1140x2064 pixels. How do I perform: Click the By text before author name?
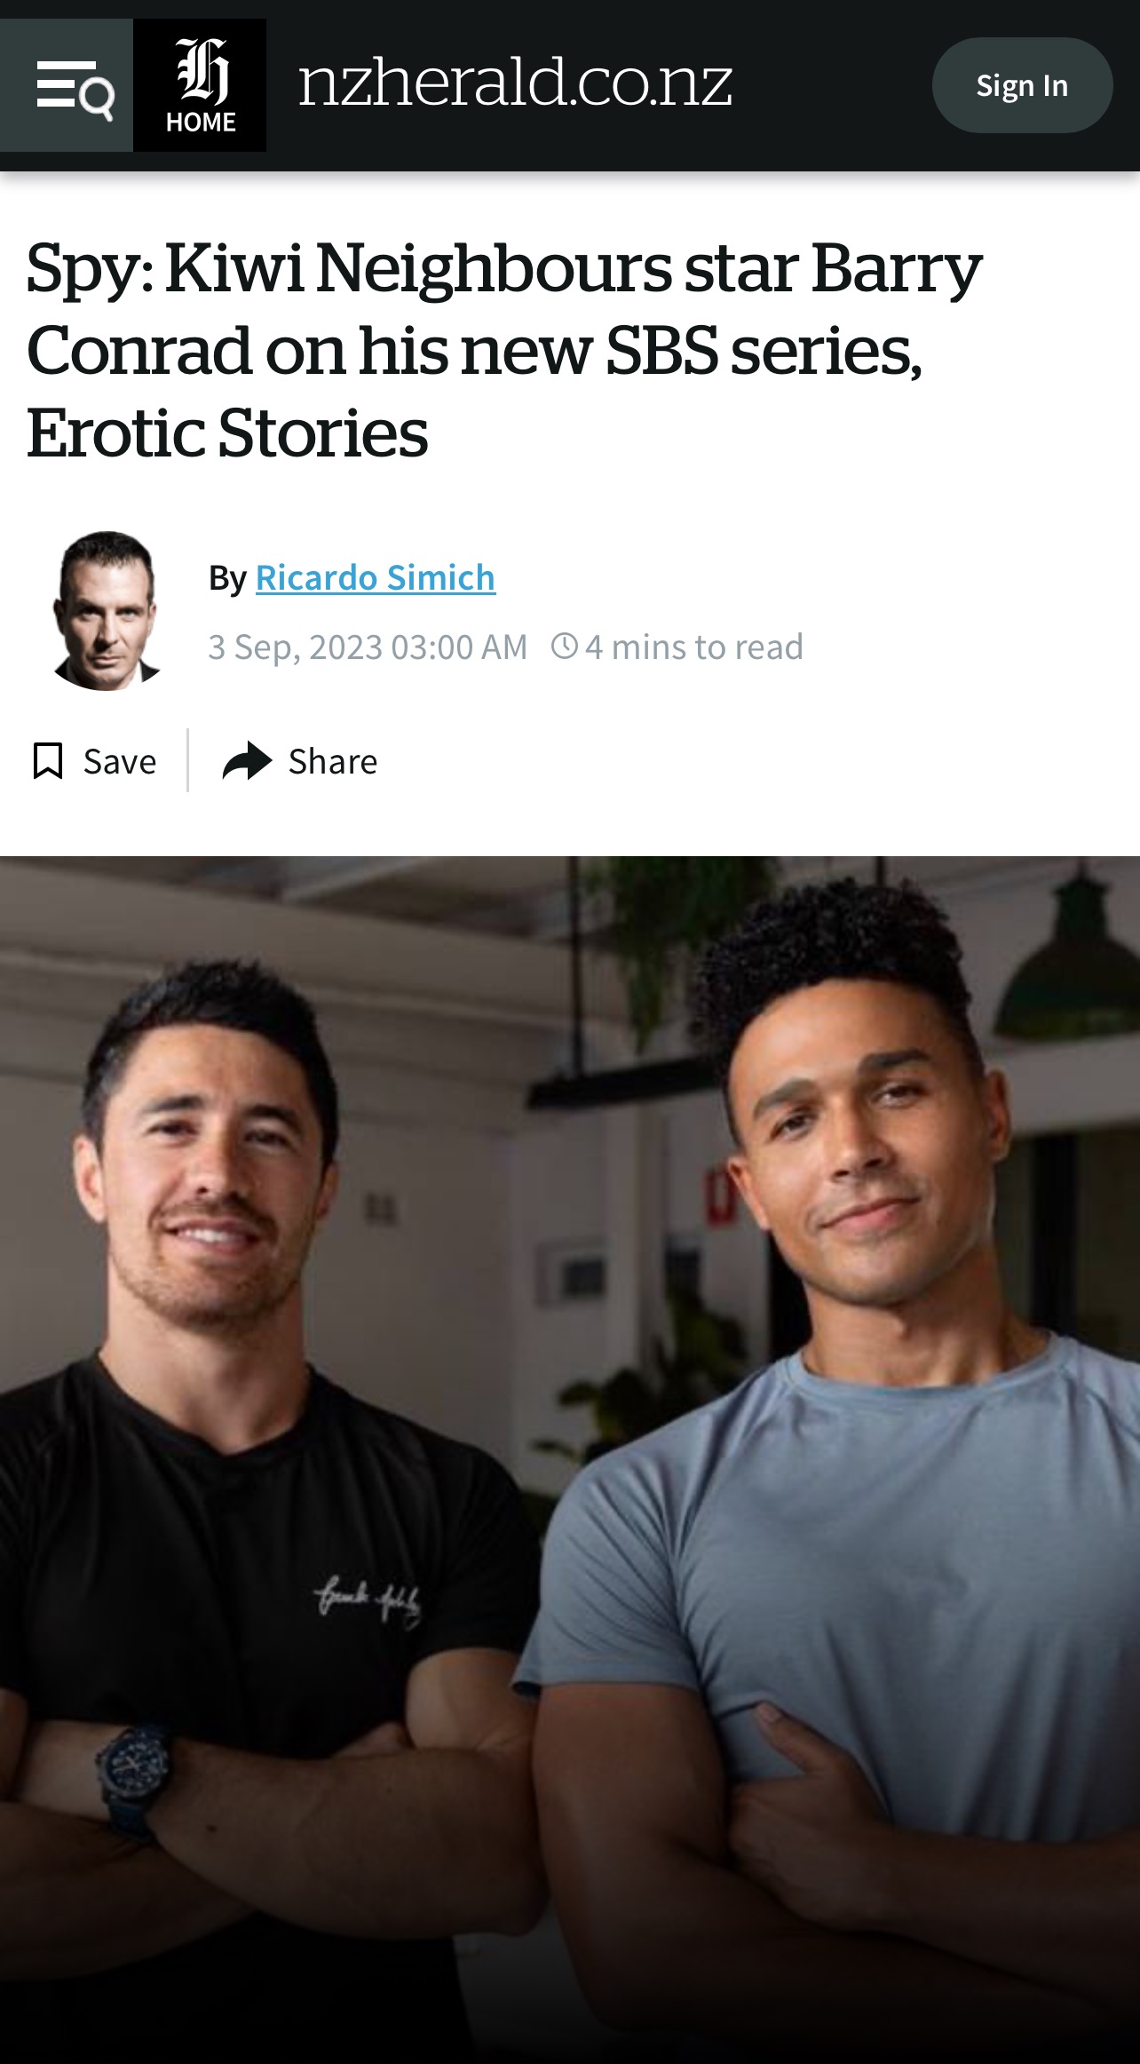227,578
